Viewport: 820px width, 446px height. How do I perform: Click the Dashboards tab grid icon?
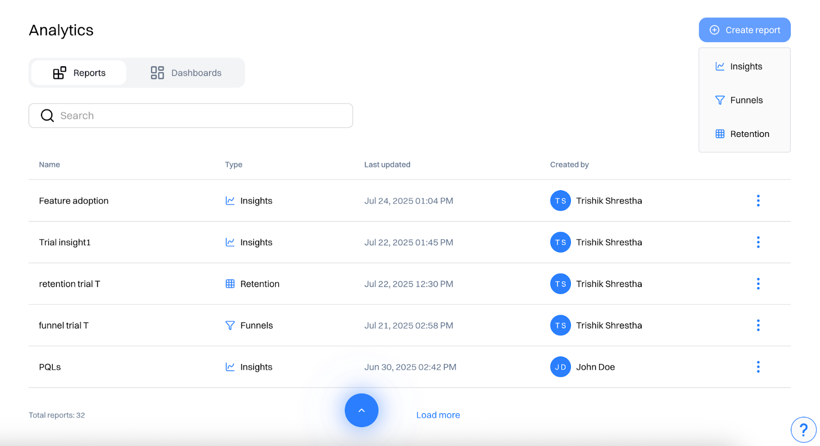157,73
